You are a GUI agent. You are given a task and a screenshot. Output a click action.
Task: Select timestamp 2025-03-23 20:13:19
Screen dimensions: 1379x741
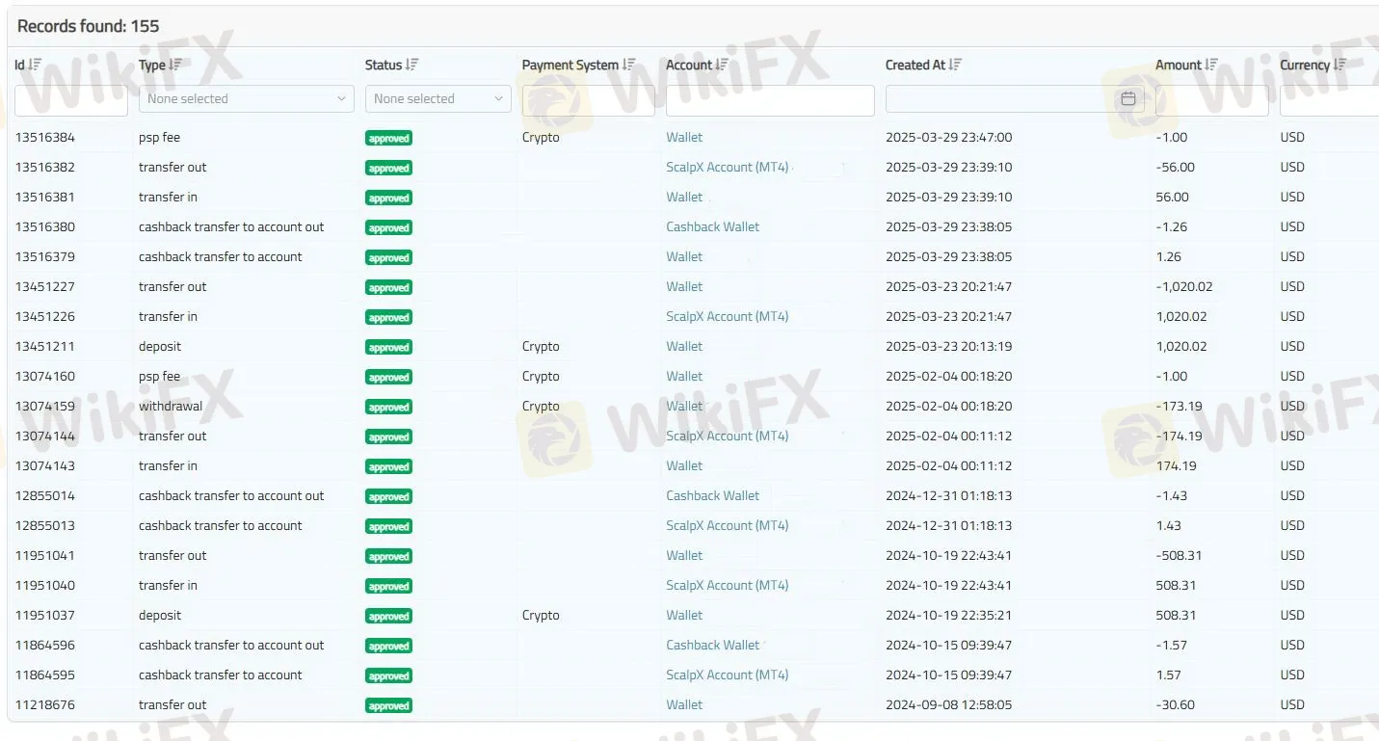point(948,346)
